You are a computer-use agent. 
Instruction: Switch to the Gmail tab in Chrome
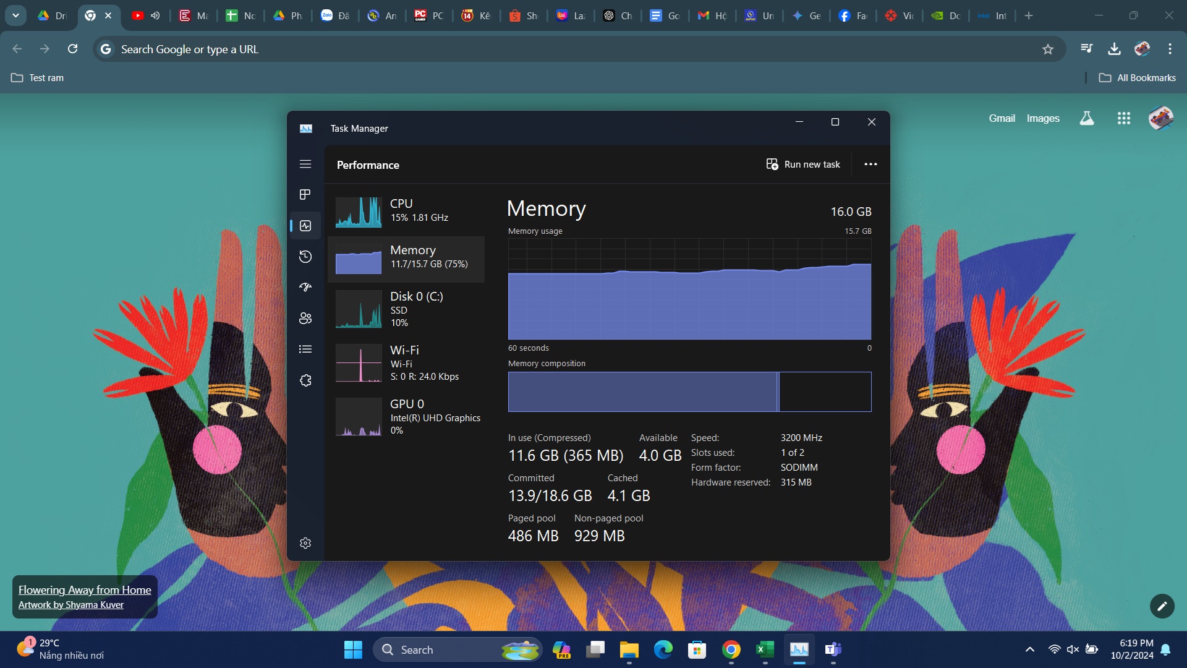[x=712, y=15]
